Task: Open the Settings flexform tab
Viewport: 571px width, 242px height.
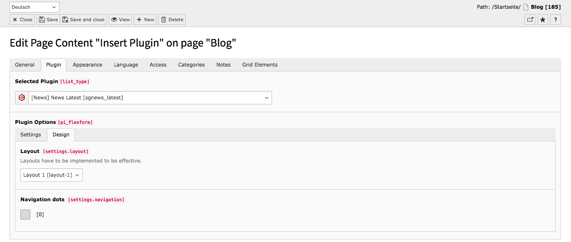Action: [x=31, y=135]
